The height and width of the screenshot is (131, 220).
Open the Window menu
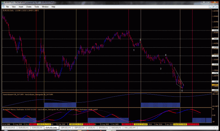pos(45,7)
